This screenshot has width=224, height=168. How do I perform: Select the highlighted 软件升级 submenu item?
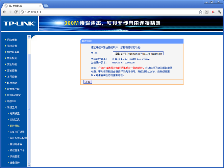[15, 125]
